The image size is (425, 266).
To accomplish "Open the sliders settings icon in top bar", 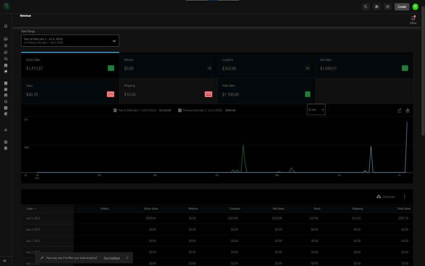I will pyautogui.click(x=387, y=6).
